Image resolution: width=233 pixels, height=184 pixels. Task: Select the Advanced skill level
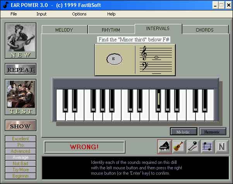coord(21,151)
